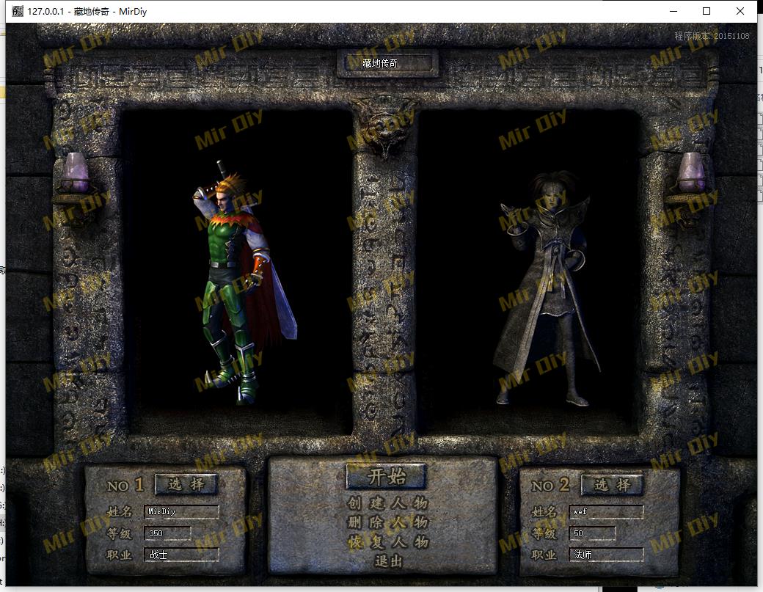
Task: Select the dark robed mage character
Action: (544, 290)
